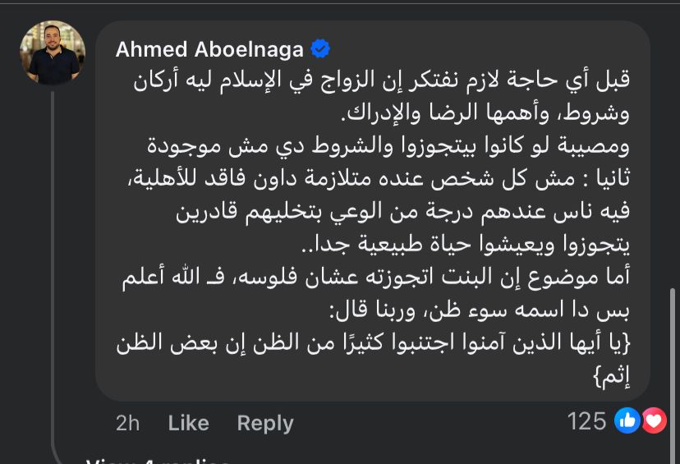The height and width of the screenshot is (464, 680).
Task: Click the red heart reaction icon
Action: point(654,421)
